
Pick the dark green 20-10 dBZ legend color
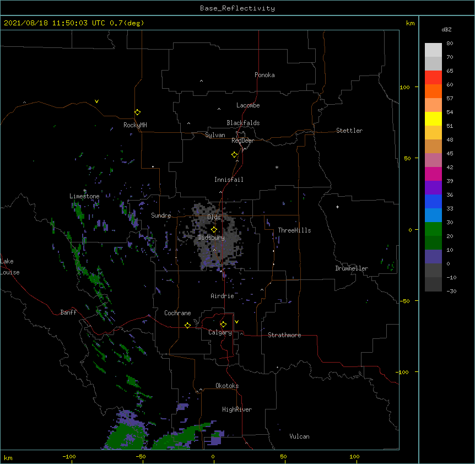tap(433, 242)
